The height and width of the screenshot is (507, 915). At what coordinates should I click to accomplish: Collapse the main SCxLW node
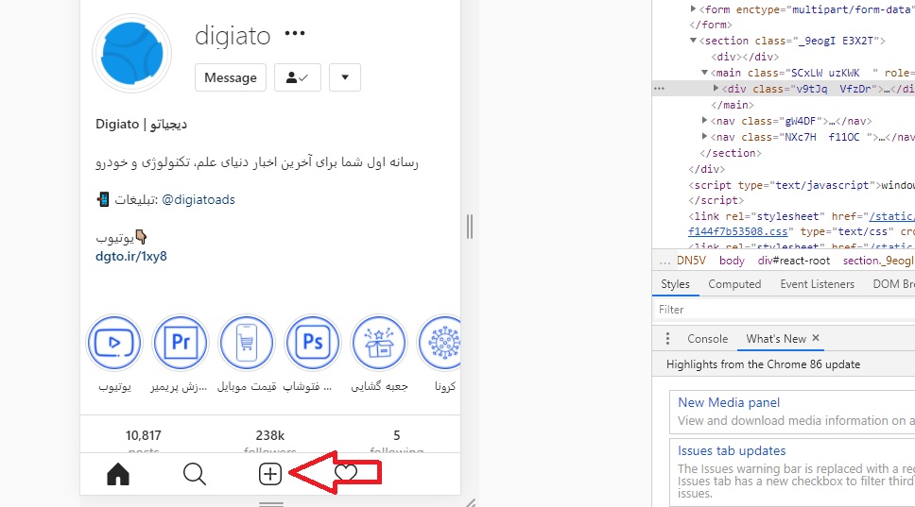coord(704,73)
